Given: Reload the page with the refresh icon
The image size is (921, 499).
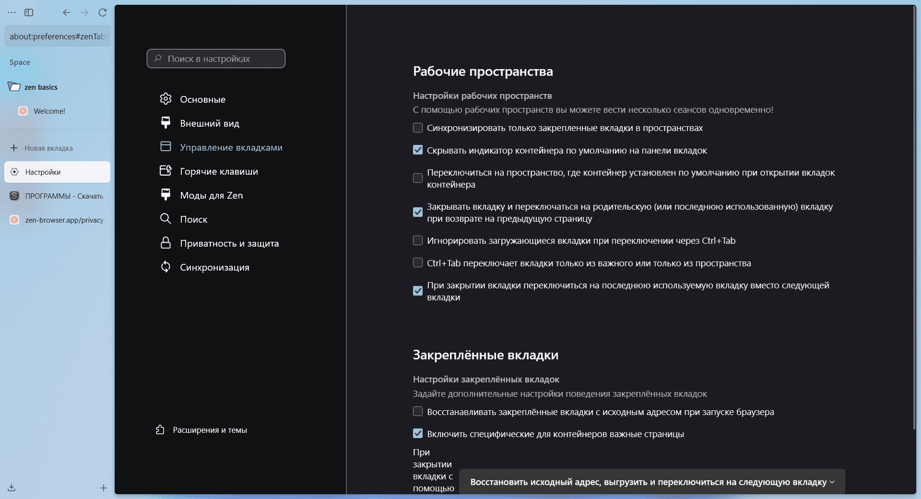Looking at the screenshot, I should (102, 12).
